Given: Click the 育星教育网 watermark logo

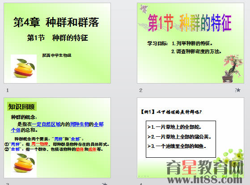Looking at the screenshot, I should click(x=205, y=168).
